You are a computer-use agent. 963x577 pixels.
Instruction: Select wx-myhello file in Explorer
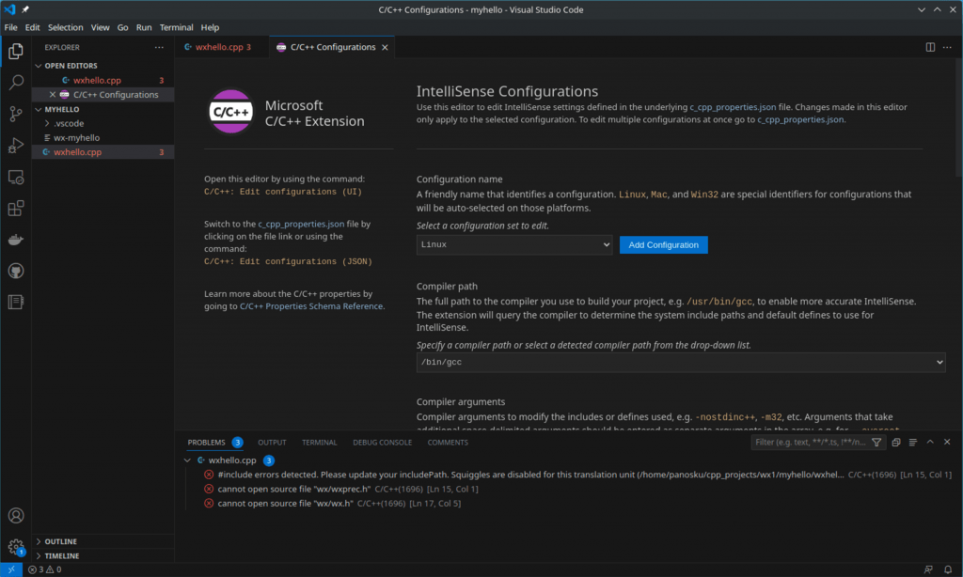click(x=103, y=138)
